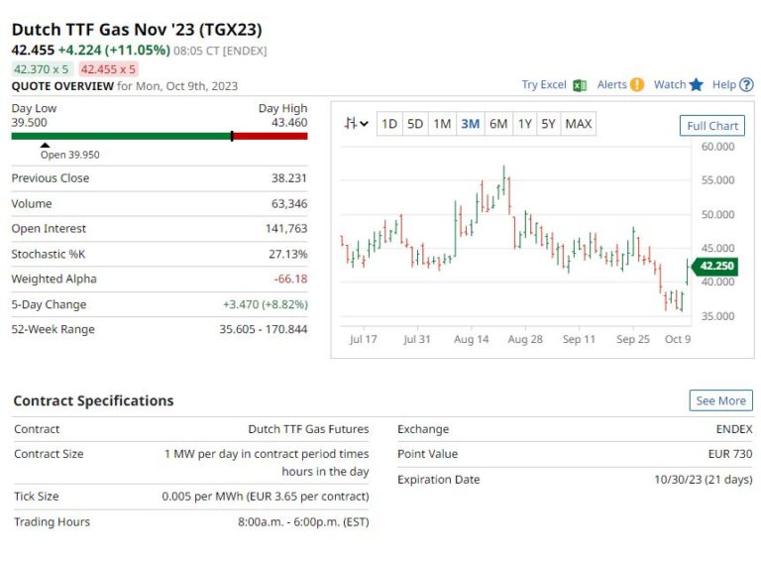Click the red ask price 42.455 x 5

(x=108, y=69)
